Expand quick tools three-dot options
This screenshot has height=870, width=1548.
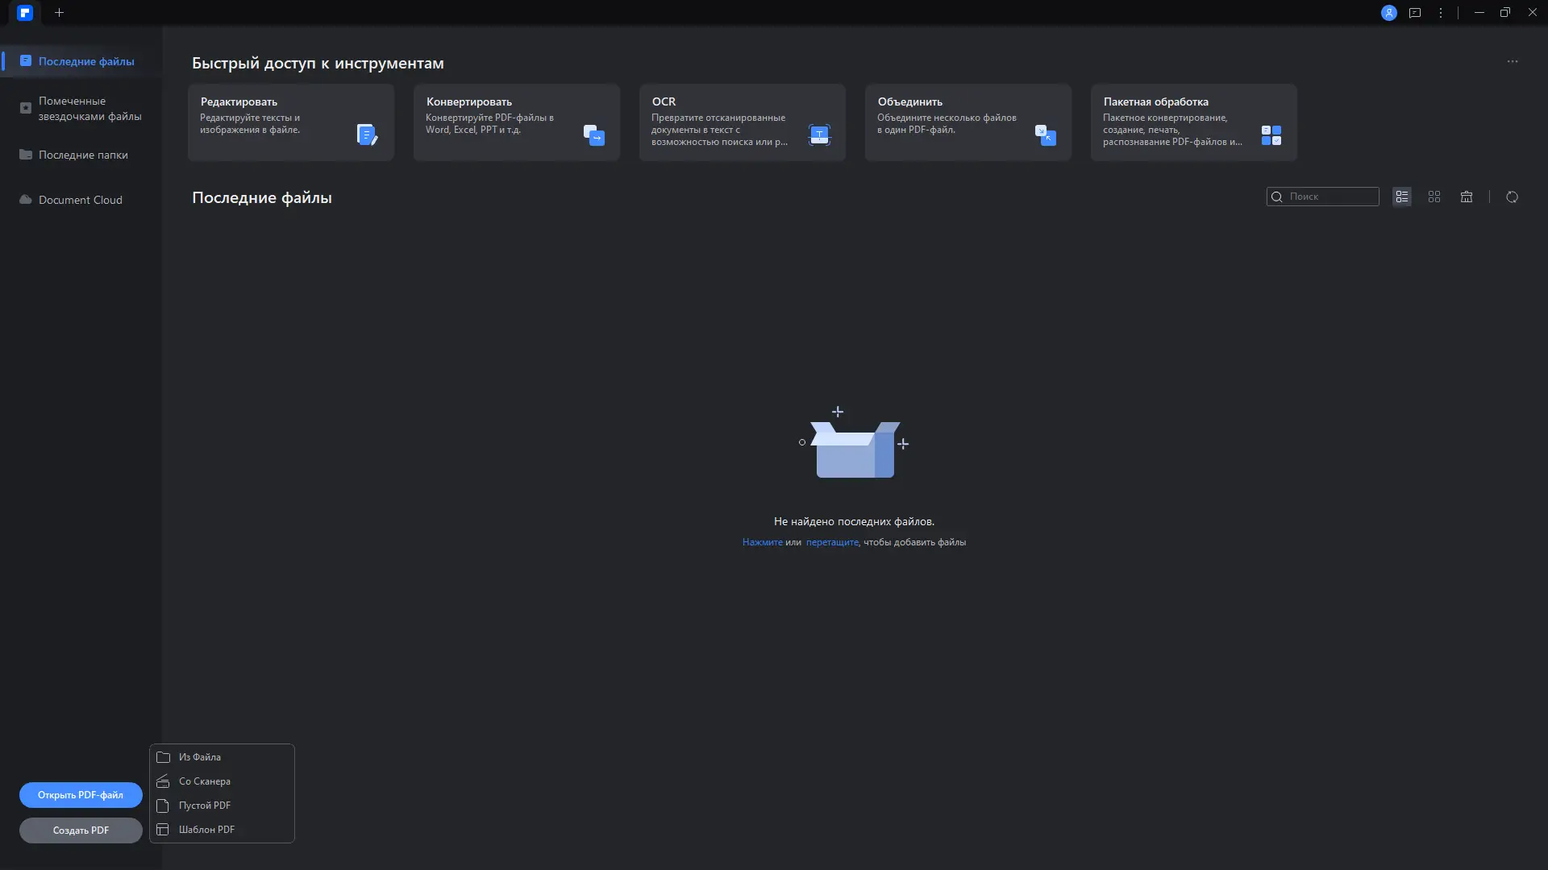(x=1513, y=61)
